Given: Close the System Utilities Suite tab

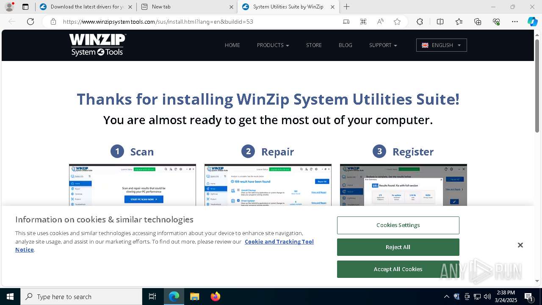Looking at the screenshot, I should point(332,7).
